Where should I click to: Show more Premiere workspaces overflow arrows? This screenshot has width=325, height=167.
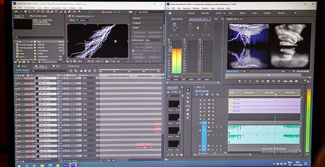295,13
